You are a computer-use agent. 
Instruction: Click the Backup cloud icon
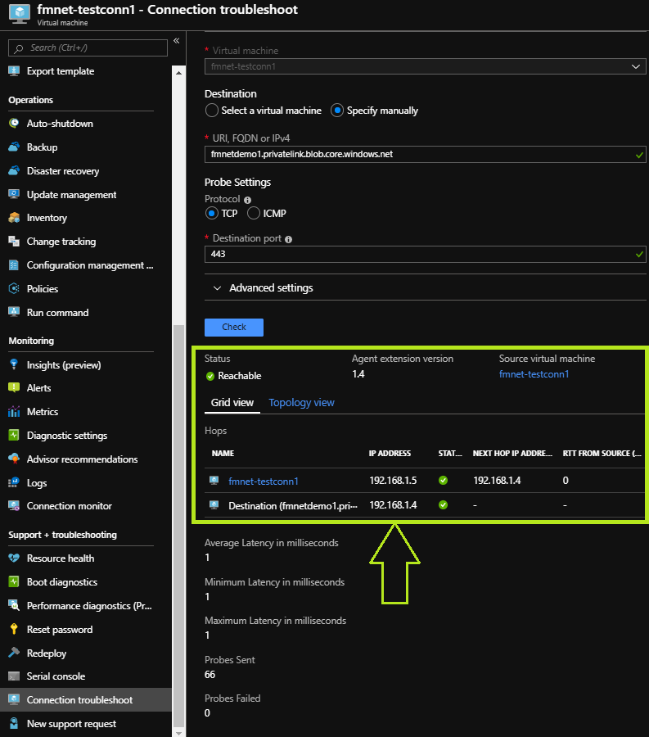click(14, 147)
